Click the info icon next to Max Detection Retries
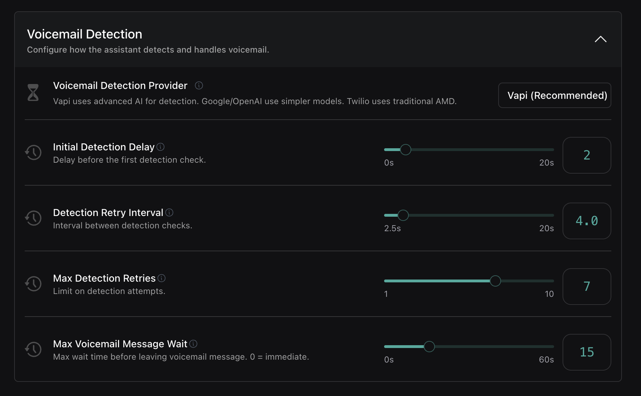 click(162, 278)
